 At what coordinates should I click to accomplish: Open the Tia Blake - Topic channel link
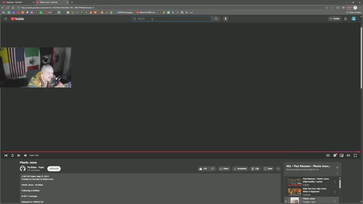click(x=35, y=167)
